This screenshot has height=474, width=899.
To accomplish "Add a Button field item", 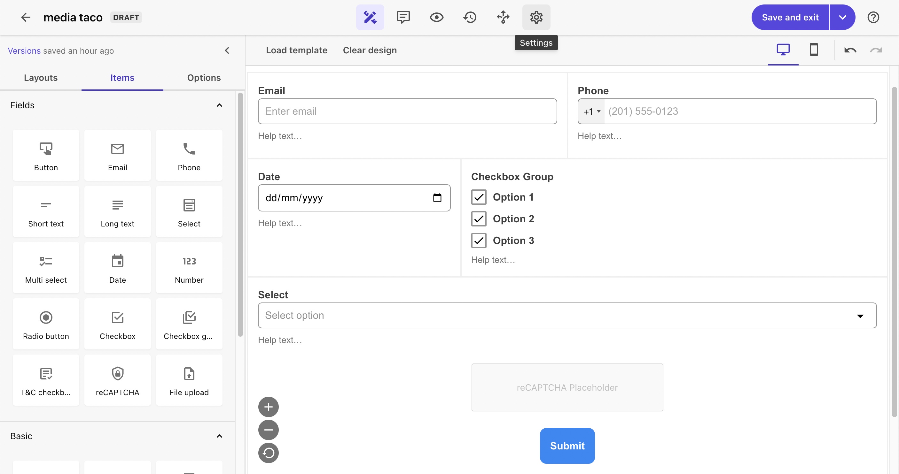I will [46, 156].
